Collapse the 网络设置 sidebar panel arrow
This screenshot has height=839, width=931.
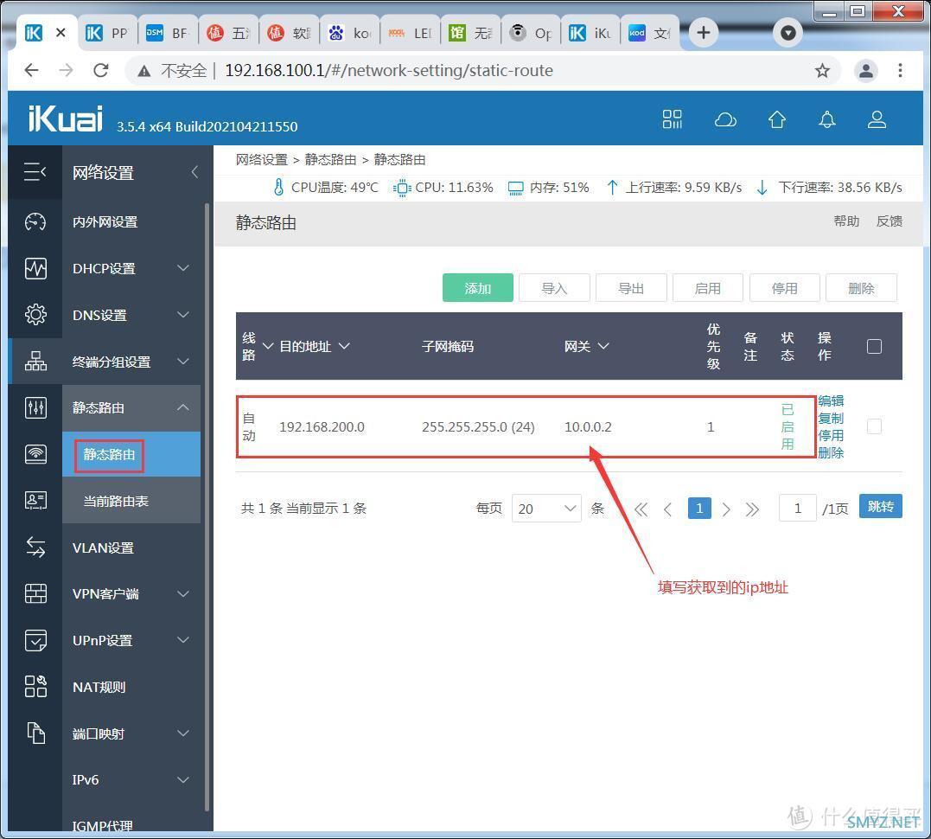click(194, 172)
